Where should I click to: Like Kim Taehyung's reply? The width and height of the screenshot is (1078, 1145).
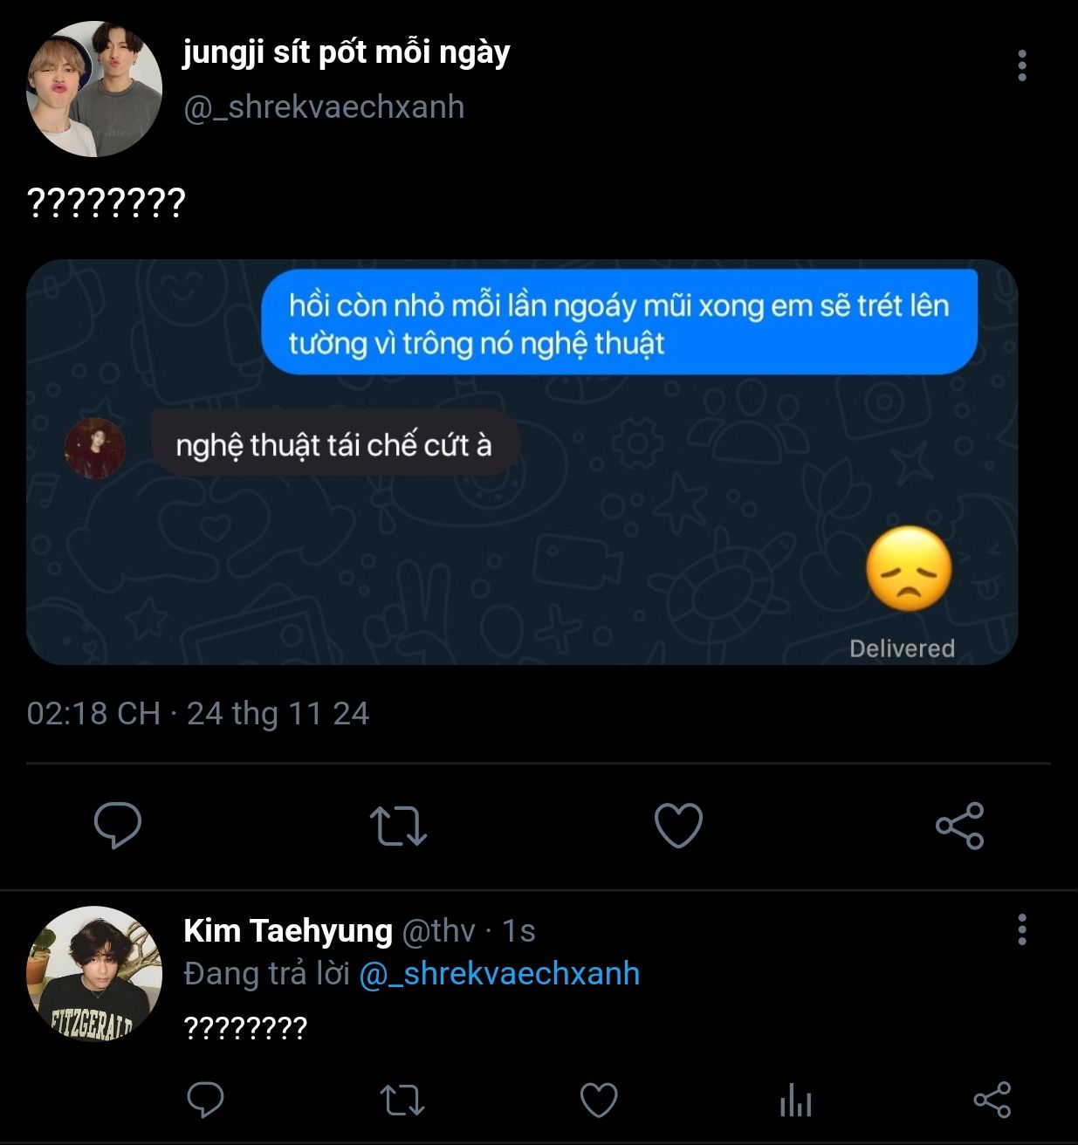point(599,1100)
